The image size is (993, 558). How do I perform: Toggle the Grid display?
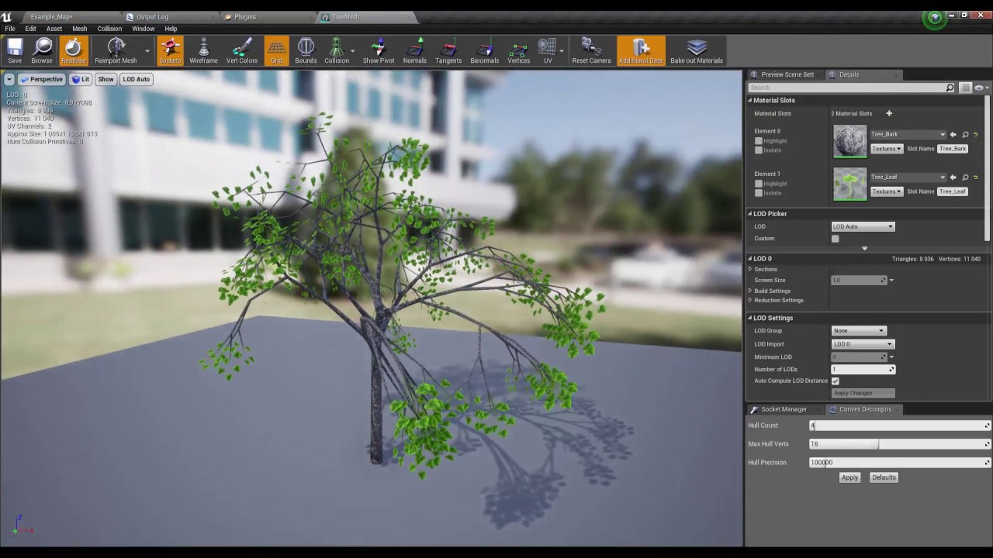tap(276, 51)
